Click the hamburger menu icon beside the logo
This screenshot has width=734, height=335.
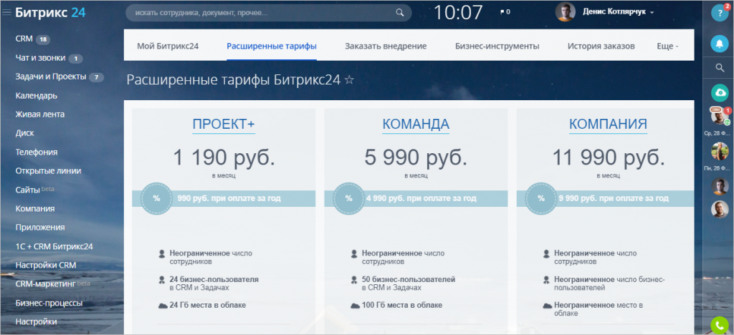click(x=8, y=12)
